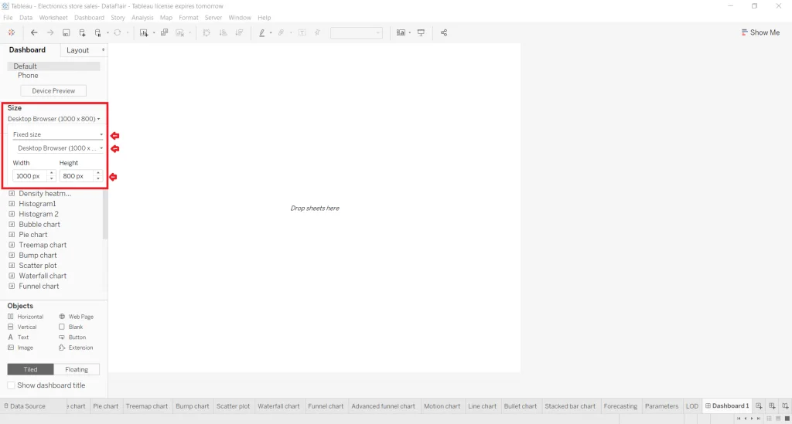Image resolution: width=792 pixels, height=424 pixels.
Task: Click the New Dashboard icon at bottom right
Action: (x=772, y=405)
